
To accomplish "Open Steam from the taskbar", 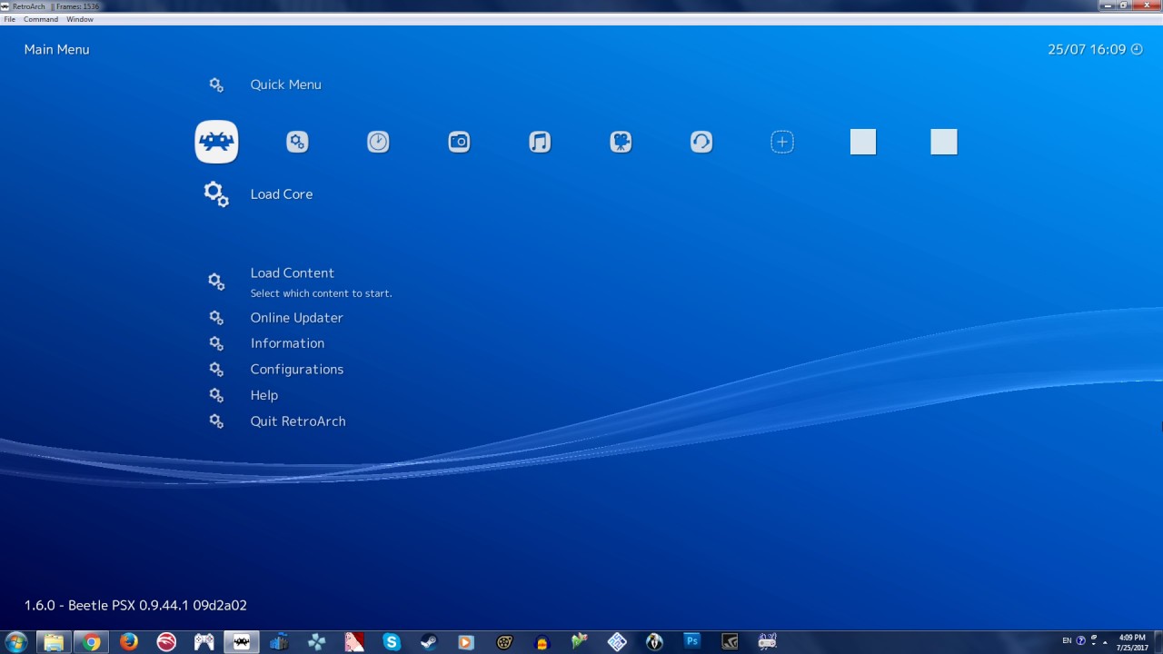I will coord(429,642).
